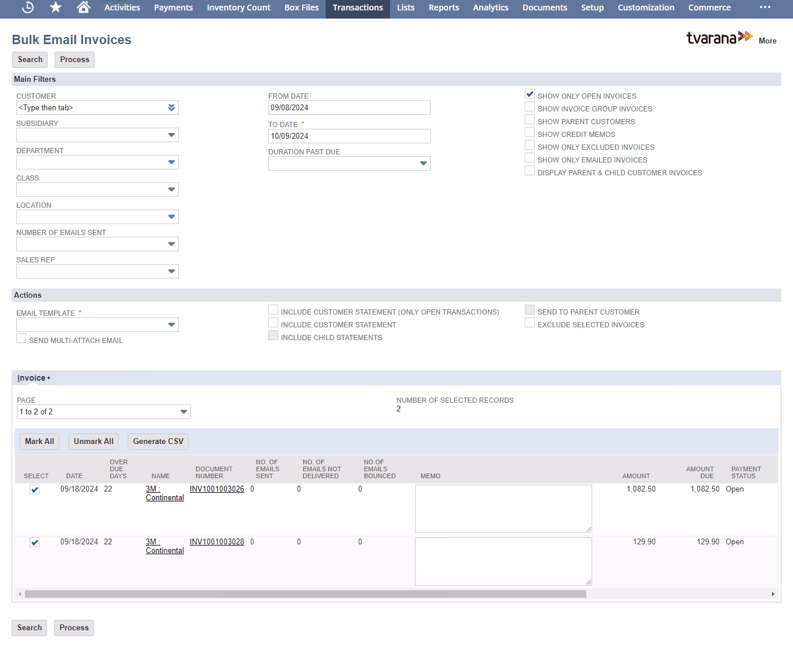
Task: Go to the Home icon
Action: coord(83,7)
